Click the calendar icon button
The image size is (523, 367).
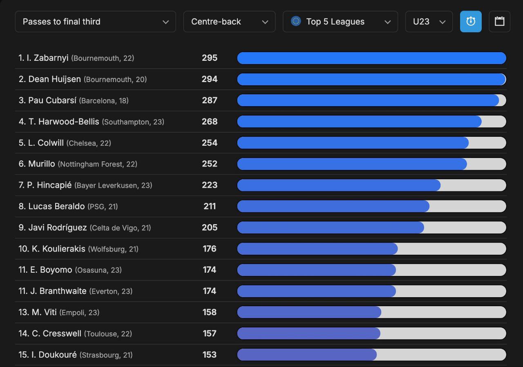[x=499, y=22]
